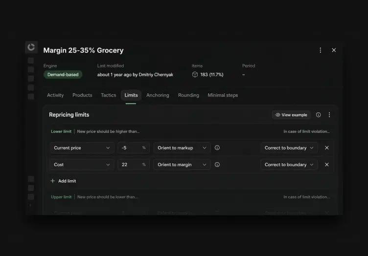The height and width of the screenshot is (256, 368).
Task: Open the Anchoring tab
Action: pyautogui.click(x=158, y=95)
